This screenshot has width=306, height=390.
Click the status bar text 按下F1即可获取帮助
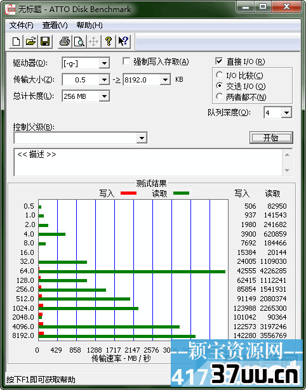coord(41,380)
